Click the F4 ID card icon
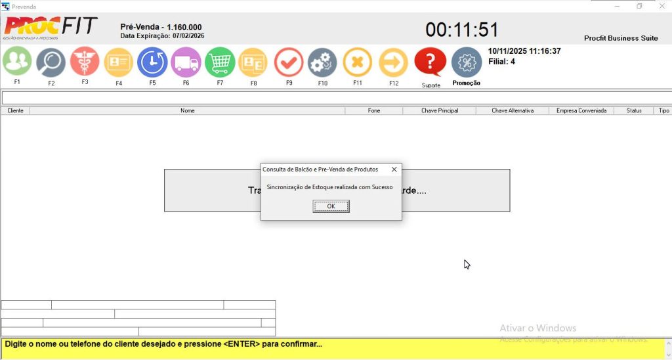The image size is (672, 360). (x=119, y=62)
